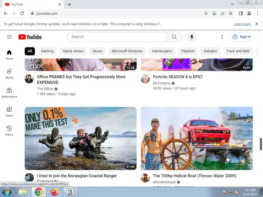Image resolution: width=263 pixels, height=197 pixels.
Task: Click the address bar URL youtube.com
Action: [47, 13]
